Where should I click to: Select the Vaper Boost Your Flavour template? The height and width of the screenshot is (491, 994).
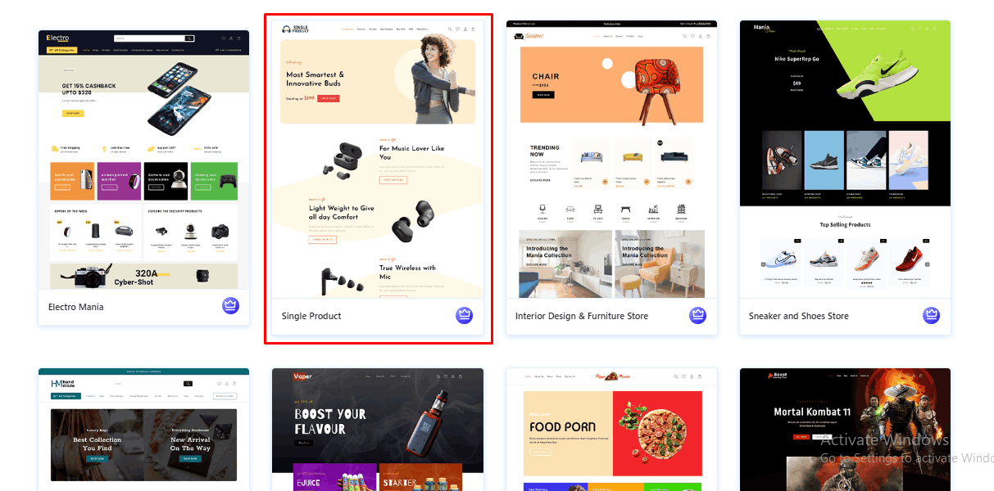click(x=378, y=430)
